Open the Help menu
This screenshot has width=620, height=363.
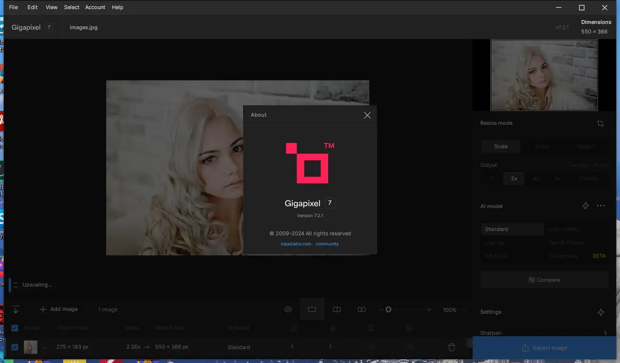(117, 7)
